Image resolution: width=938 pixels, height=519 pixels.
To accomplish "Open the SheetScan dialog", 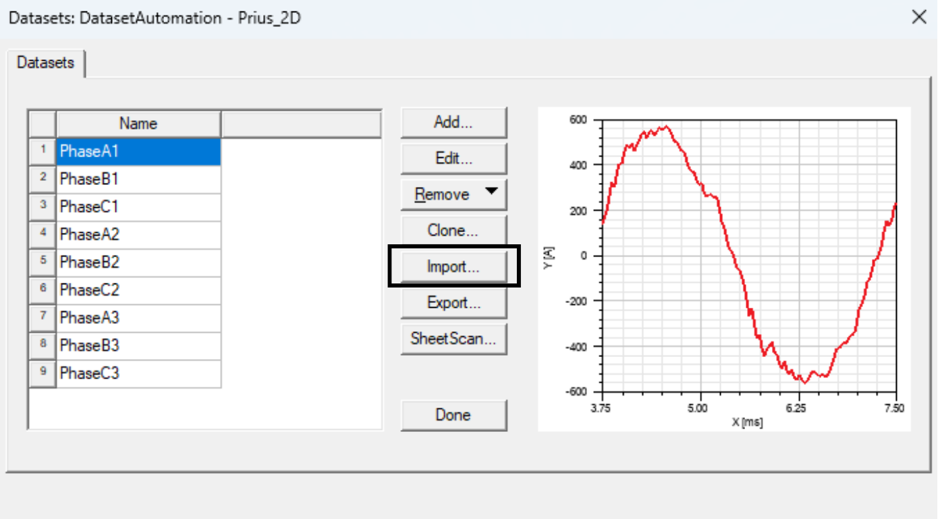I will pyautogui.click(x=453, y=338).
